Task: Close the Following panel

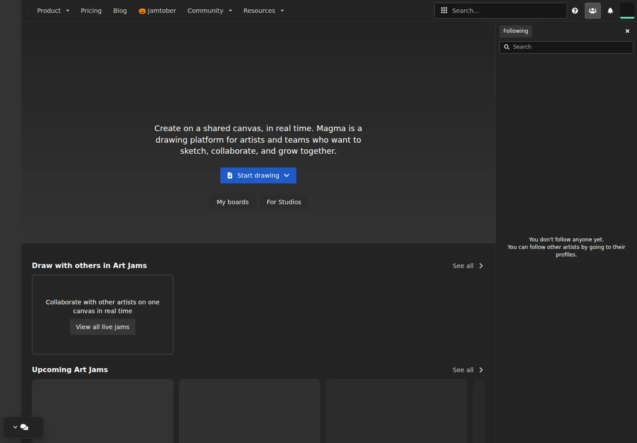Action: (x=627, y=31)
